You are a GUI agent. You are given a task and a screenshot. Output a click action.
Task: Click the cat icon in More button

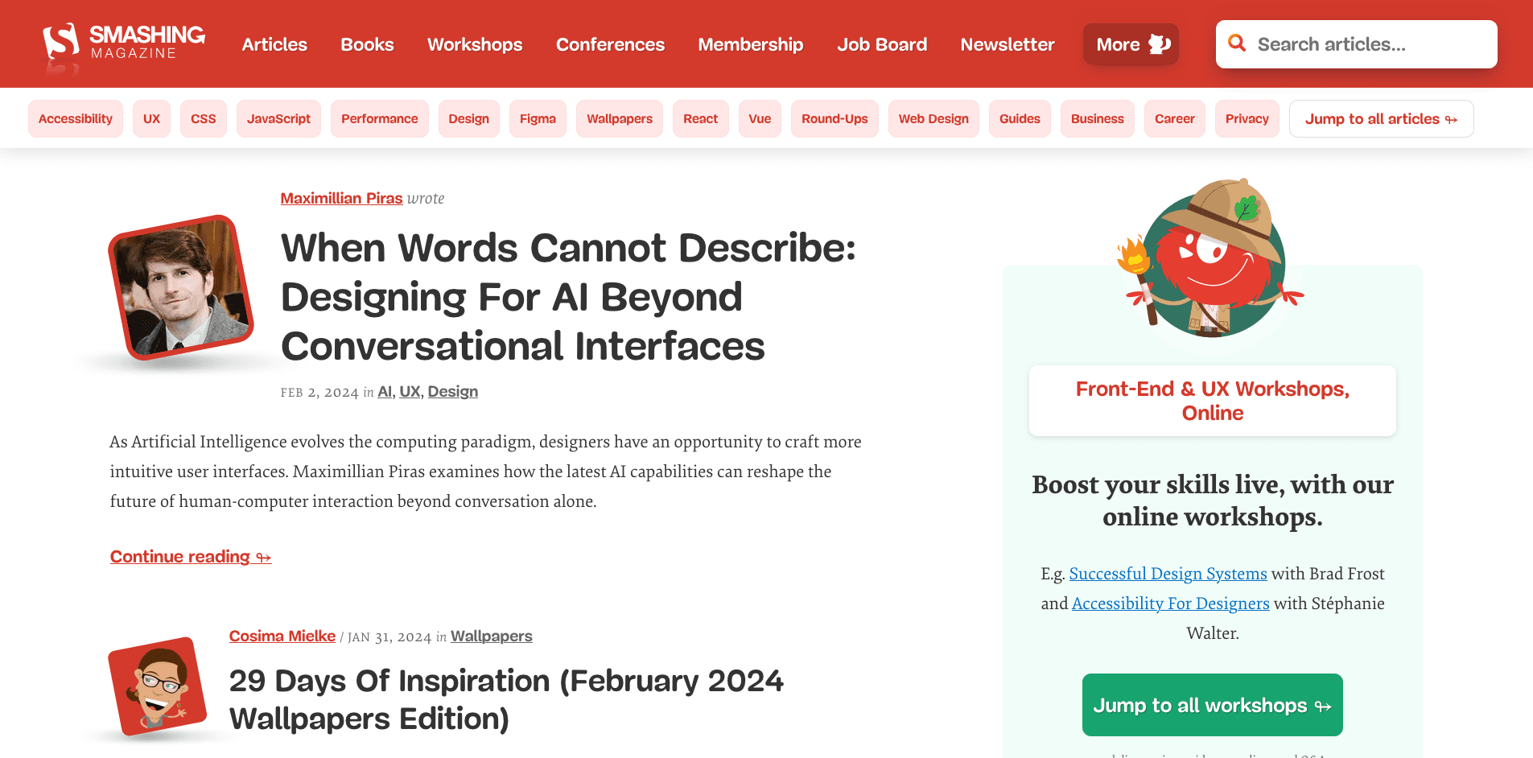(1159, 44)
